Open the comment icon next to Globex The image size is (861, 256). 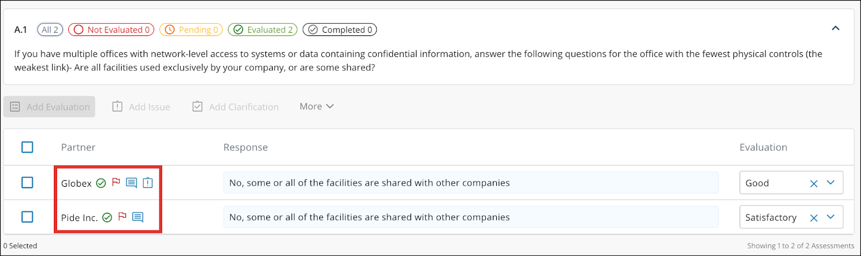131,183
